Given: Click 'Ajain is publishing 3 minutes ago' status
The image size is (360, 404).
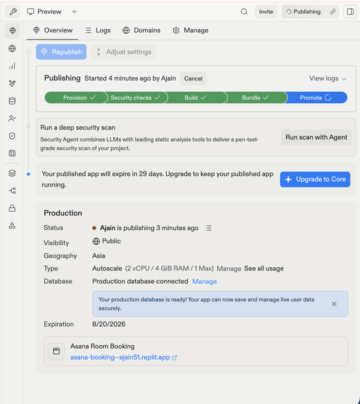Looking at the screenshot, I should coord(149,228).
